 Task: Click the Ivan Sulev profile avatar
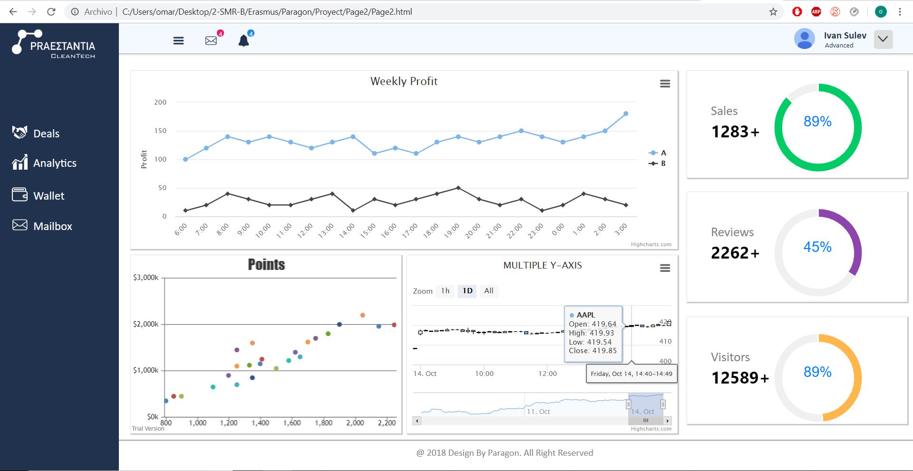[804, 39]
